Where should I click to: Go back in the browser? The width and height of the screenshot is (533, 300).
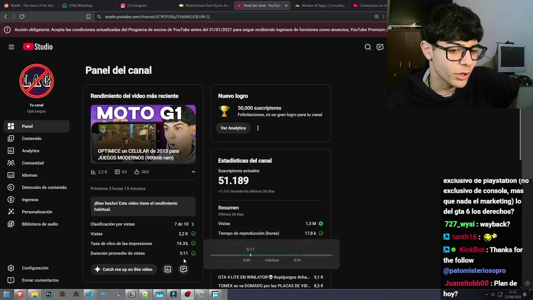pos(5,17)
